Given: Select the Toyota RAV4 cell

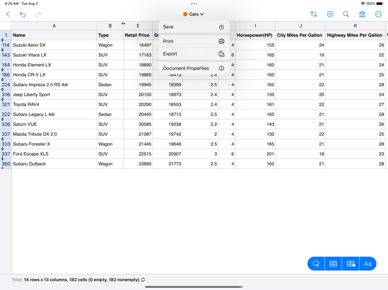Looking at the screenshot, I should coord(54,105).
